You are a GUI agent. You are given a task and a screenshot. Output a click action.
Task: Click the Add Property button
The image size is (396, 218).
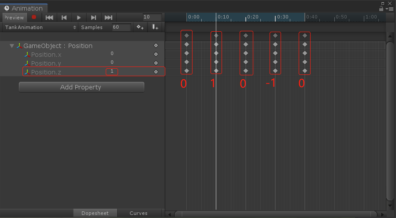(x=81, y=87)
